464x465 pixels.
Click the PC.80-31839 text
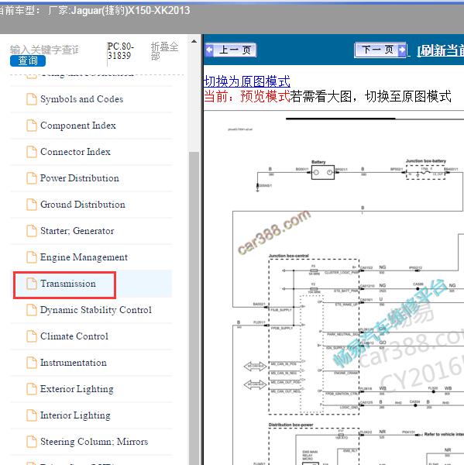coord(121,51)
